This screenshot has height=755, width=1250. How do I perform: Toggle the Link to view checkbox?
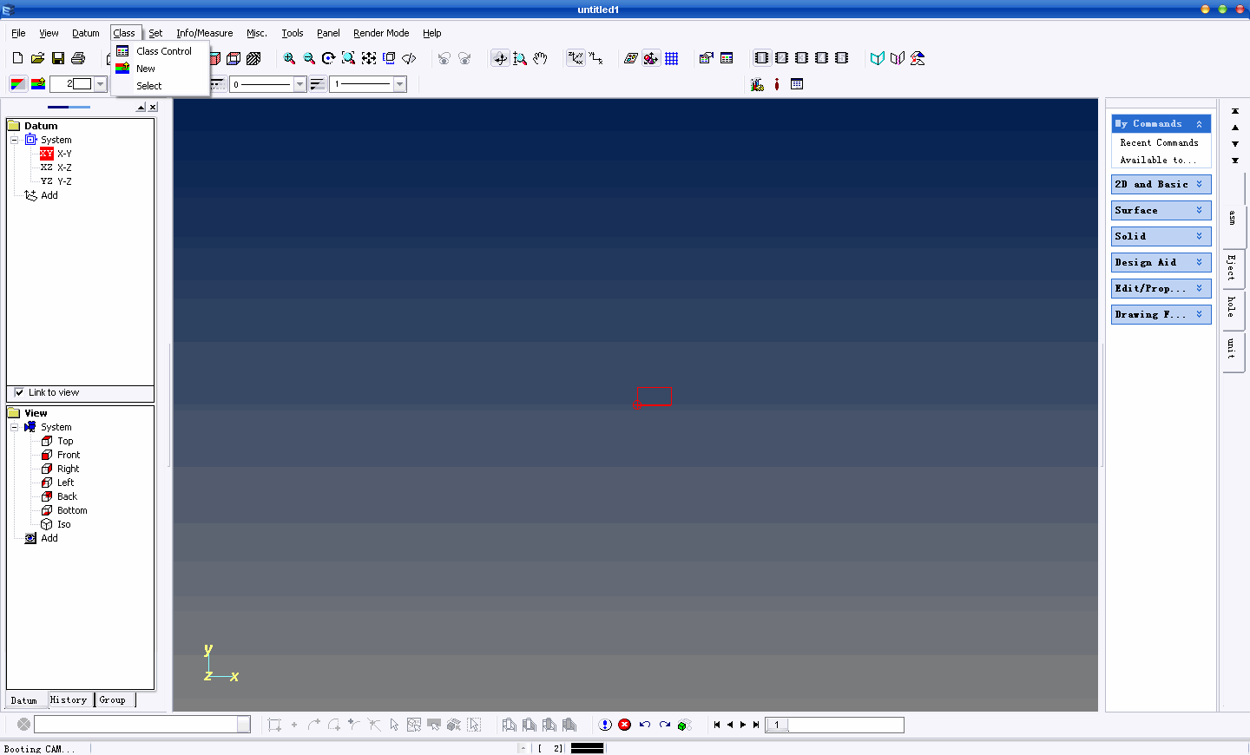[19, 392]
